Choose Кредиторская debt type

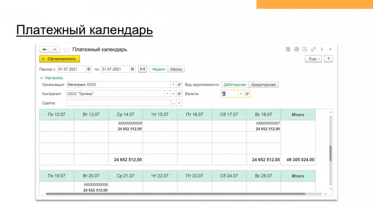click(263, 85)
